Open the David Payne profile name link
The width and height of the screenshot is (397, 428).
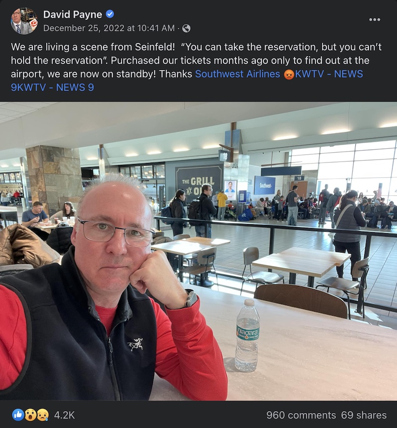coord(72,14)
